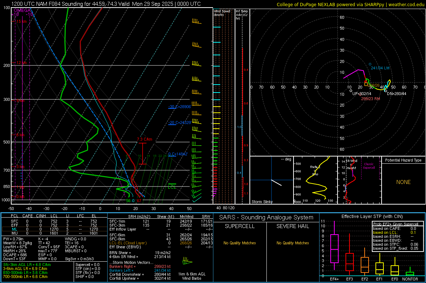Click the TEI = 16 value

coord(72,243)
